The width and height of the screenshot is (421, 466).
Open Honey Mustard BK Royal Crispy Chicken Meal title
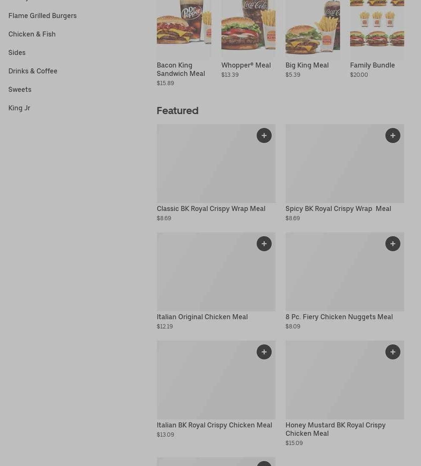coord(335,429)
